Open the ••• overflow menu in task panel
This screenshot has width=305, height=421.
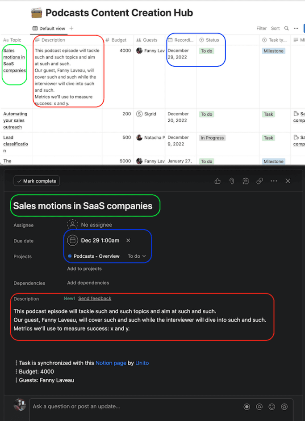274,181
